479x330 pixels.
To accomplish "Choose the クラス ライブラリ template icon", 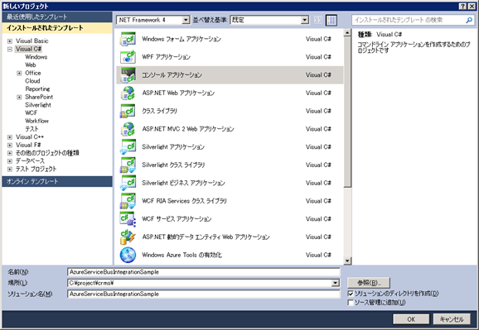I will [x=128, y=111].
